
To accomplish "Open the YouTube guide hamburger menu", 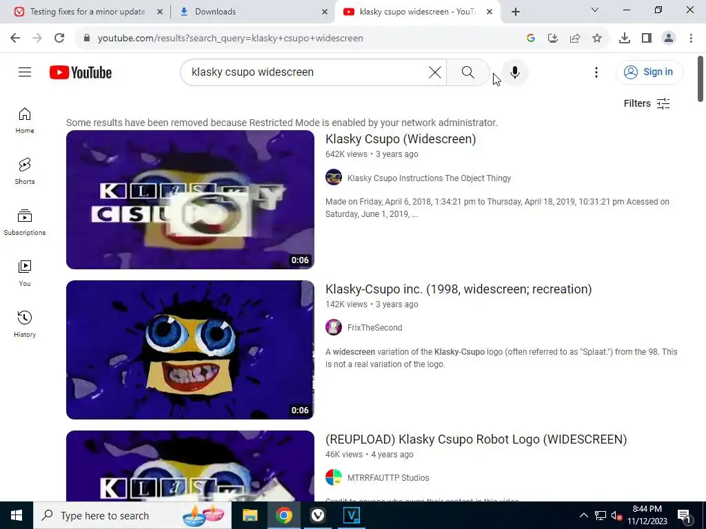I will (25, 72).
